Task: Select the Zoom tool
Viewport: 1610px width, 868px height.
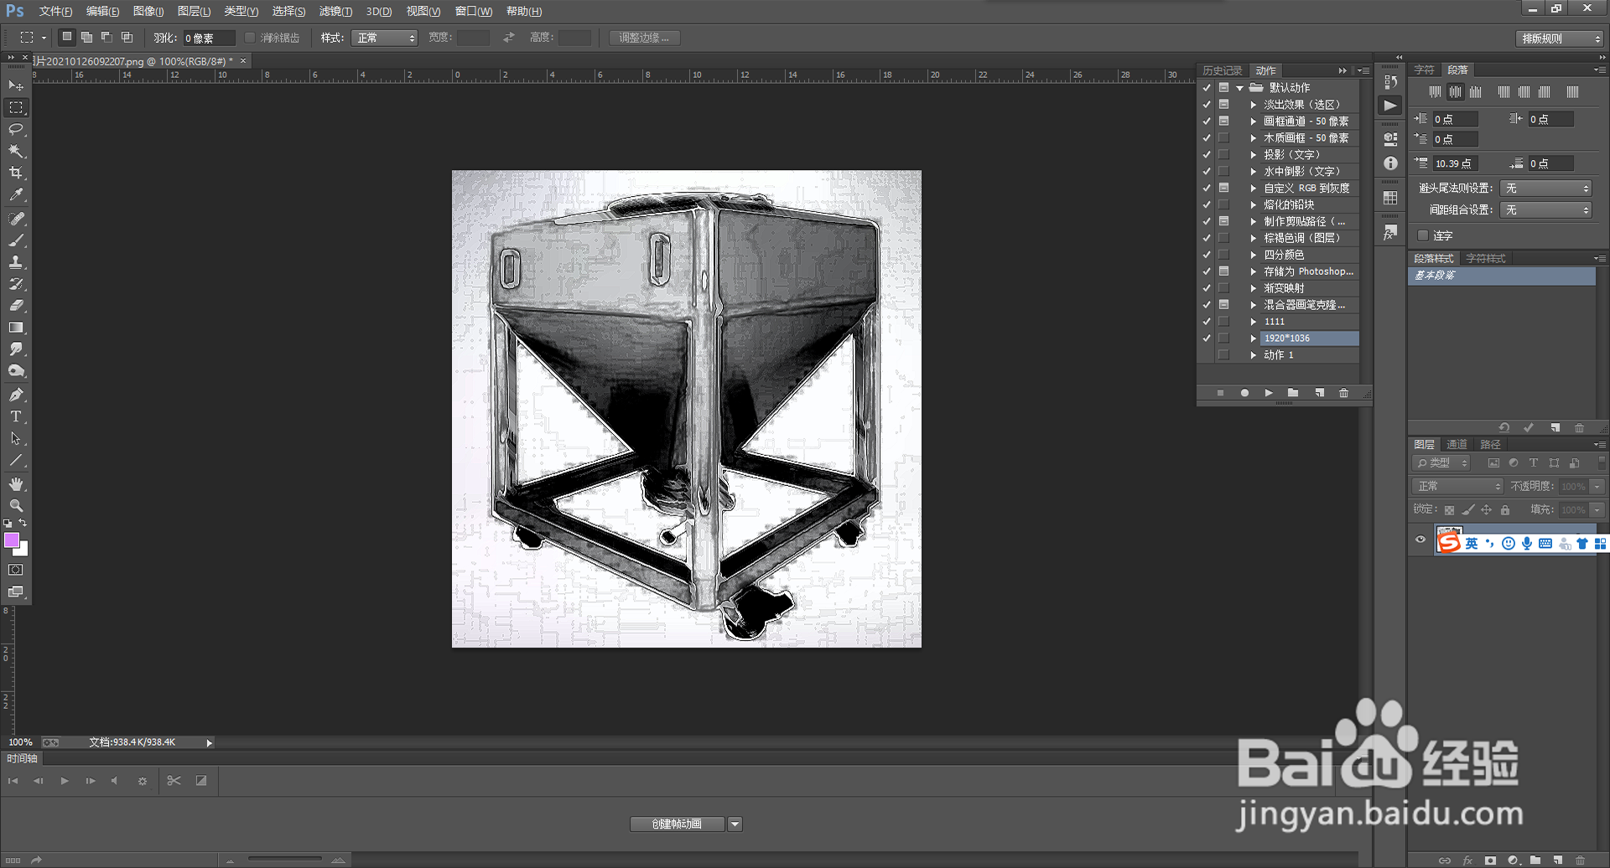Action: point(16,506)
